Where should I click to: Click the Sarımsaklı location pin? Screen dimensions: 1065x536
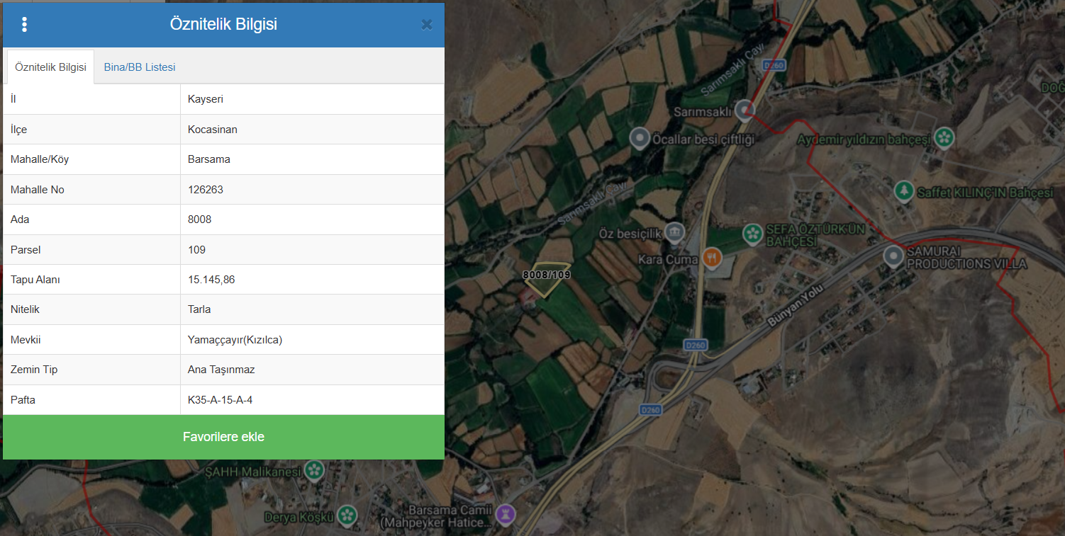tap(744, 110)
